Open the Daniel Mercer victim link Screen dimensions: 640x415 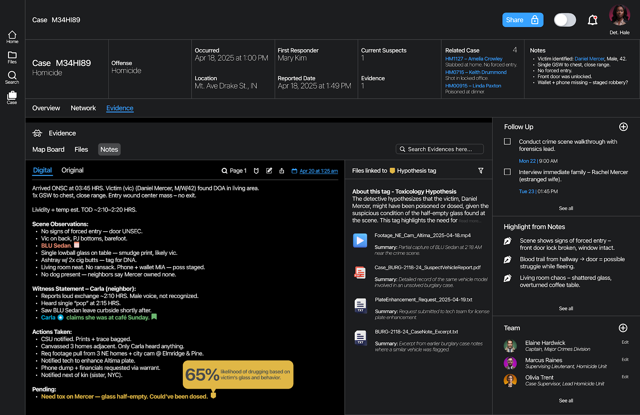click(x=589, y=59)
